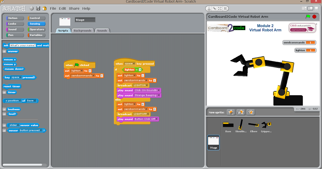The image size is (322, 169).
Task: Select the Shoulder sprite
Action: (x=241, y=126)
